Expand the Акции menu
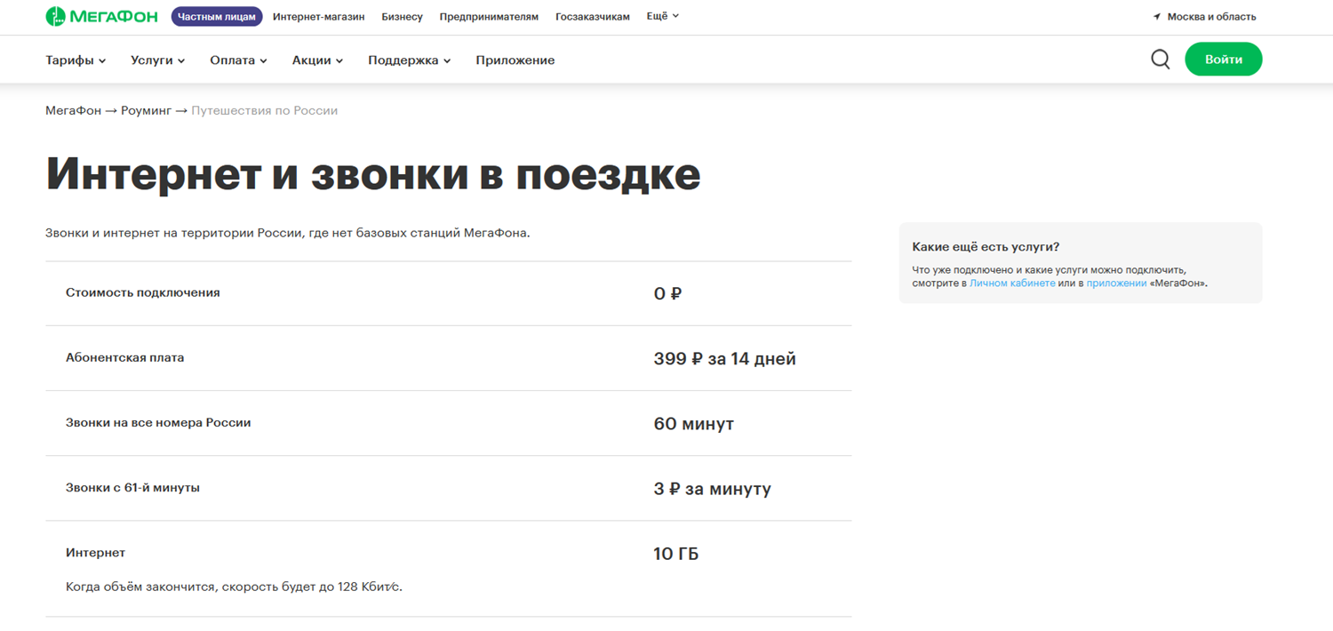This screenshot has height=631, width=1333. point(317,60)
